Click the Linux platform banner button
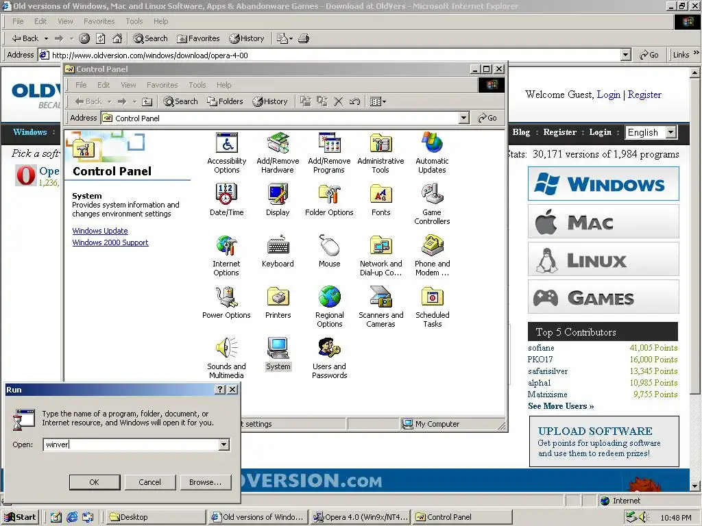The image size is (702, 526). 603,260
